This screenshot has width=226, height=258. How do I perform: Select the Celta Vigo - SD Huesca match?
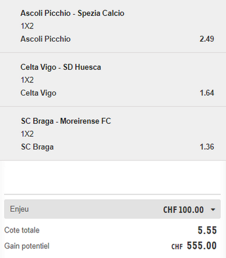[x=60, y=67]
